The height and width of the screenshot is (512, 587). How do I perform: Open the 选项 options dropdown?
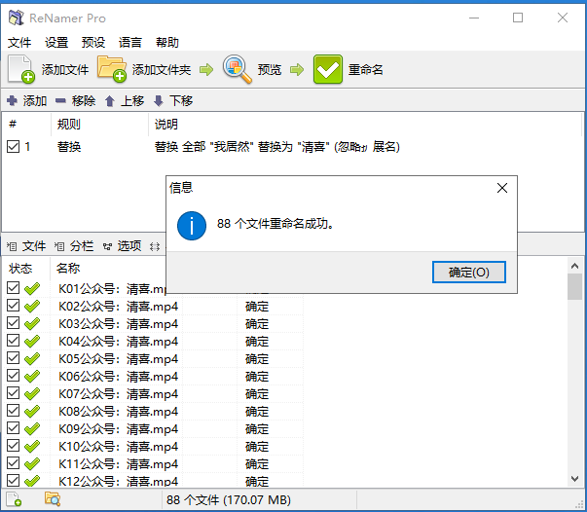pyautogui.click(x=122, y=246)
